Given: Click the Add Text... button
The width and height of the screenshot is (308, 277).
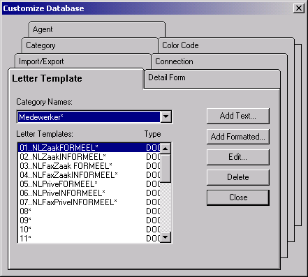Looking at the screenshot, I should click(238, 116).
